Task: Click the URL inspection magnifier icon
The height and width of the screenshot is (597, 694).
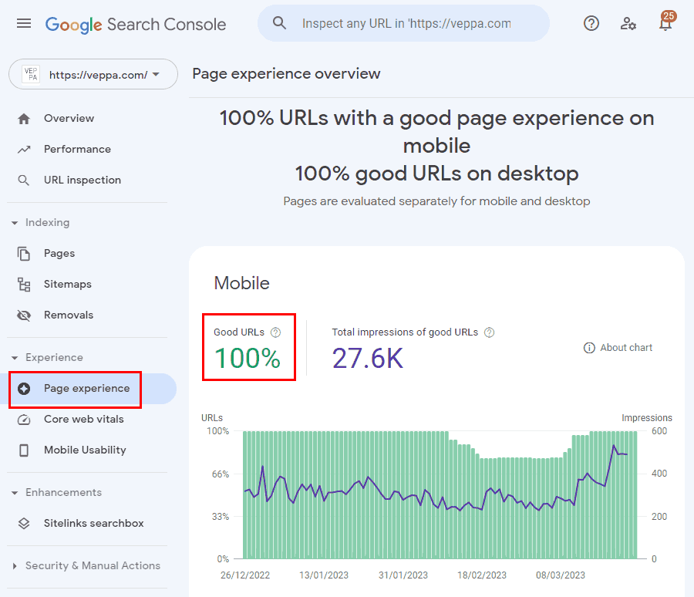Action: (x=24, y=180)
